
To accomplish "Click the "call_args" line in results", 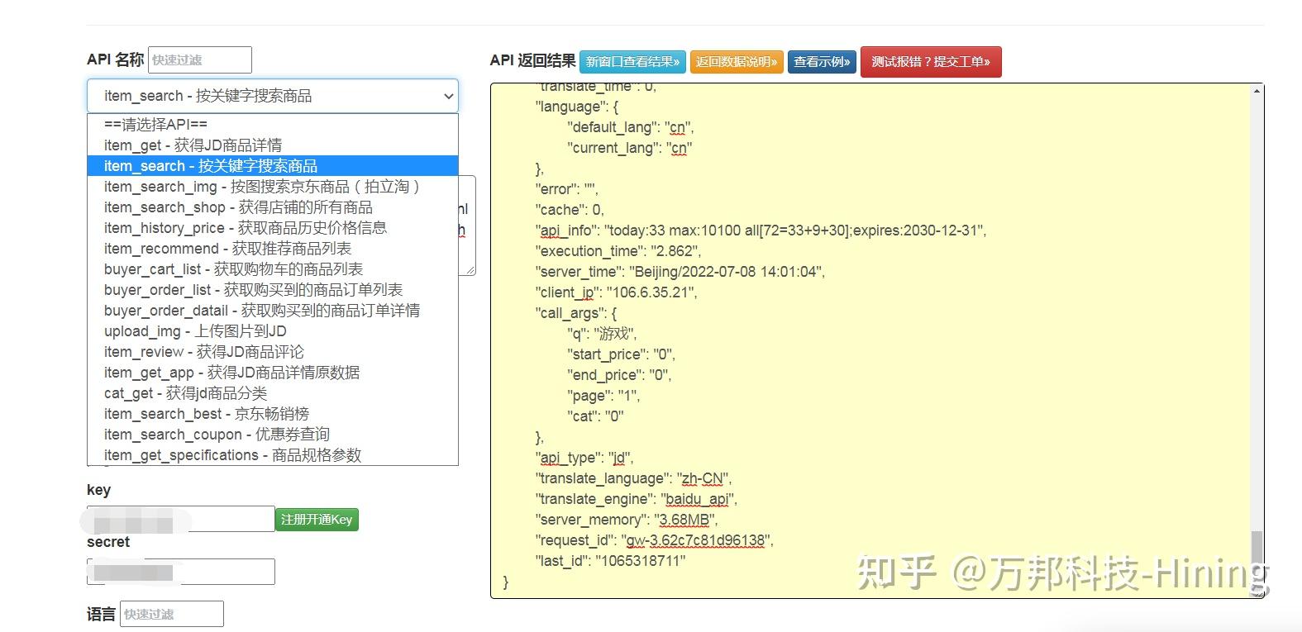I will pos(576,313).
